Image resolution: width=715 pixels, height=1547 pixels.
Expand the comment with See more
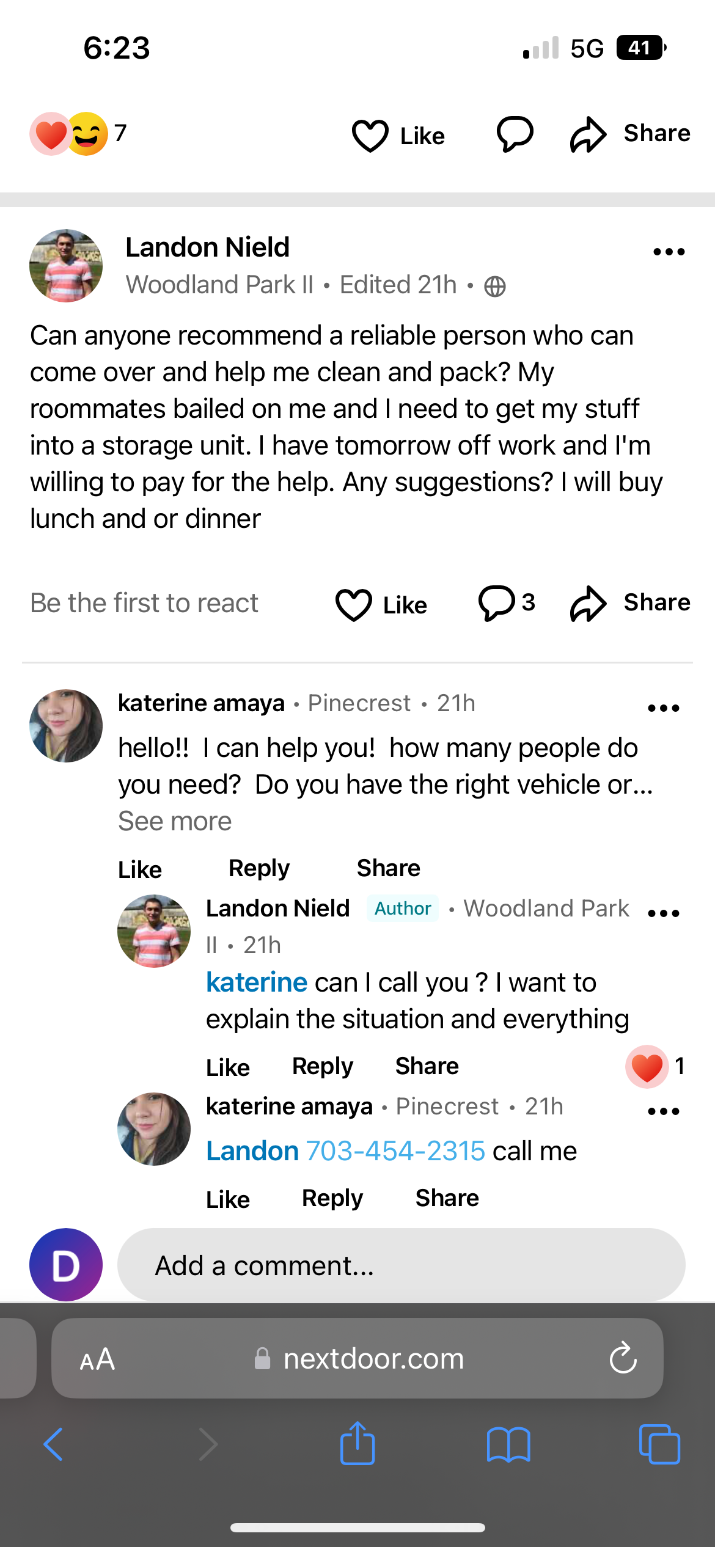coord(175,821)
